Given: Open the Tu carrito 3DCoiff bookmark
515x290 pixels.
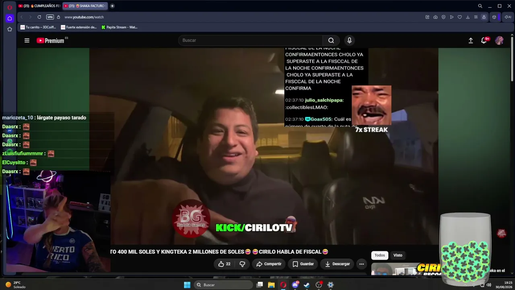Looking at the screenshot, I should click(x=38, y=27).
